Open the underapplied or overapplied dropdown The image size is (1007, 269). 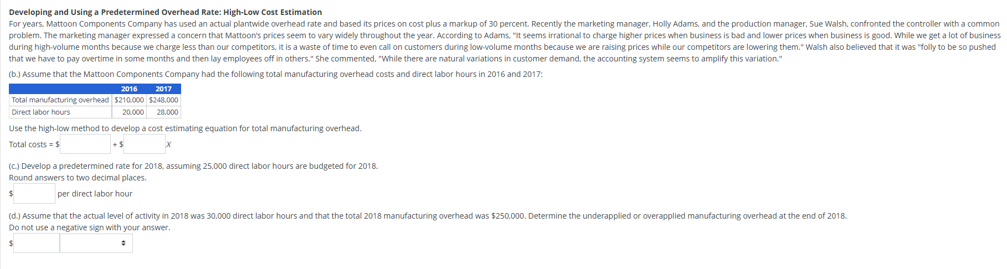pyautogui.click(x=96, y=243)
